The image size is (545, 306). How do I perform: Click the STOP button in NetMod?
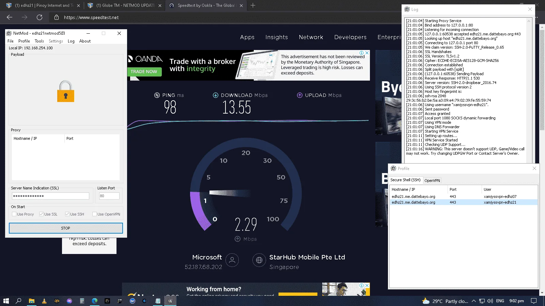point(66,228)
